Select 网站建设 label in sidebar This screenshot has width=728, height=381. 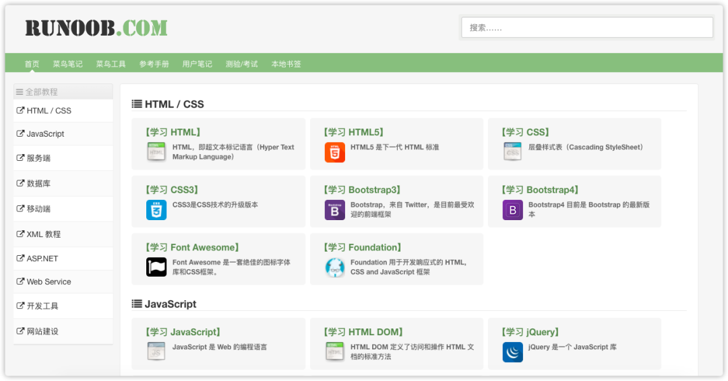click(x=42, y=331)
